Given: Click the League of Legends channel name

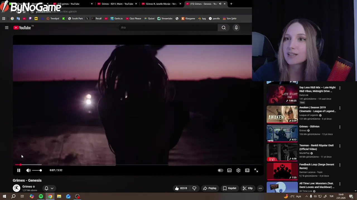Looking at the screenshot, I should [x=309, y=115].
